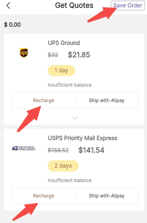Image resolution: width=147 pixels, height=223 pixels.
Task: Tap the 1 day delivery badge
Action: (x=61, y=71)
